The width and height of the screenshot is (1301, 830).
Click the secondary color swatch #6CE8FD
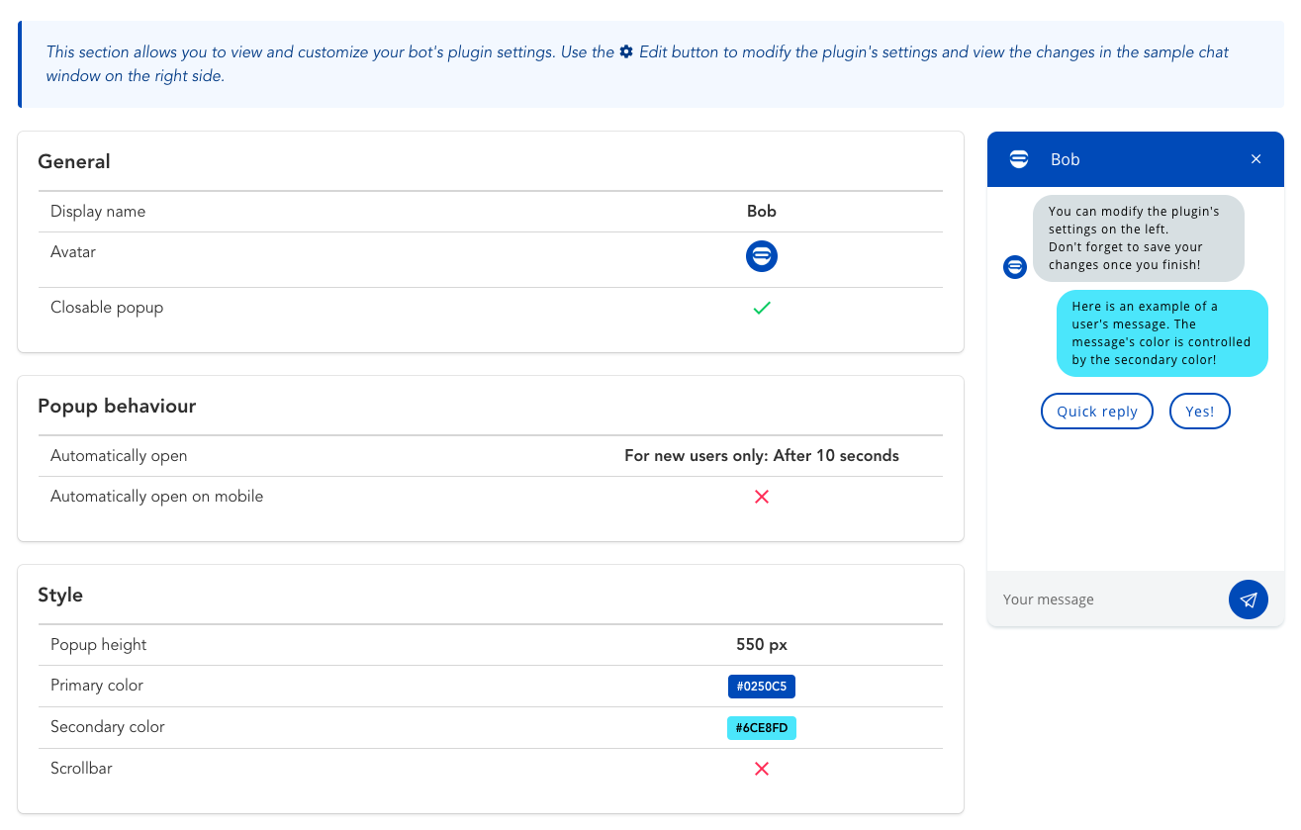(x=761, y=728)
